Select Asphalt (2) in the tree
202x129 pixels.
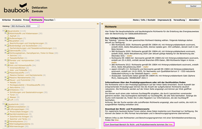click(x=15, y=36)
